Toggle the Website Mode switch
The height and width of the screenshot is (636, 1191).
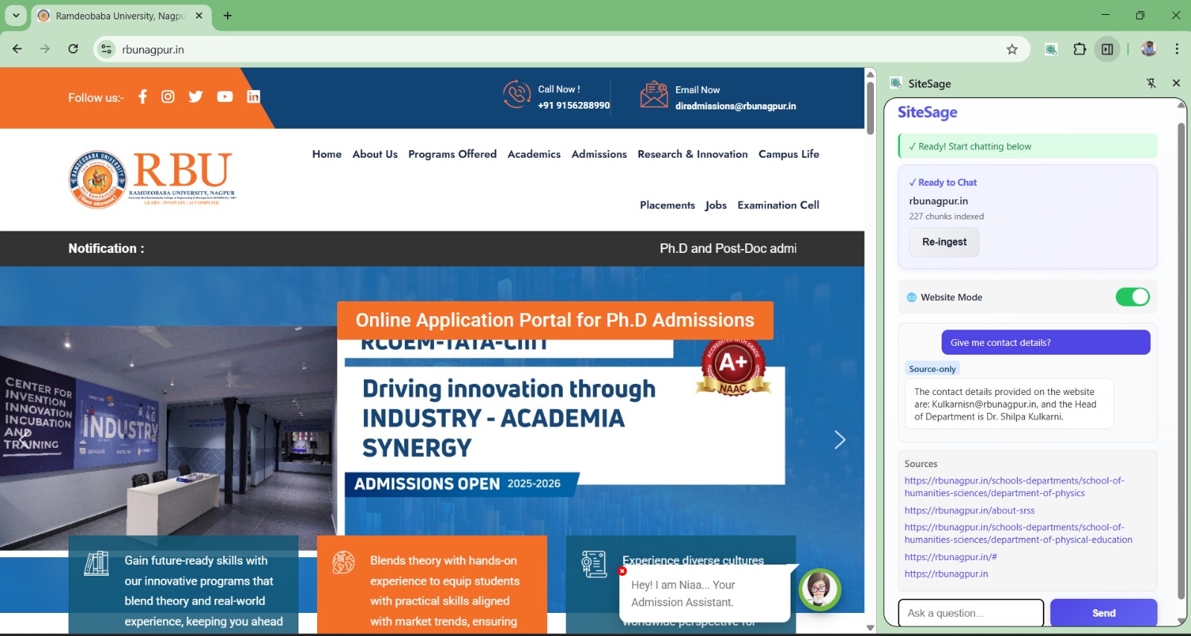[x=1132, y=297]
